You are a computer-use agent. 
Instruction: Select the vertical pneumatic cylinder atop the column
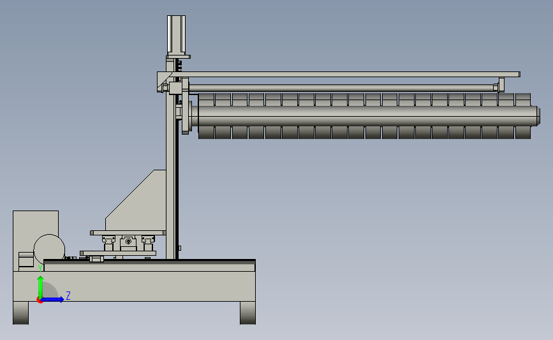coord(176,34)
